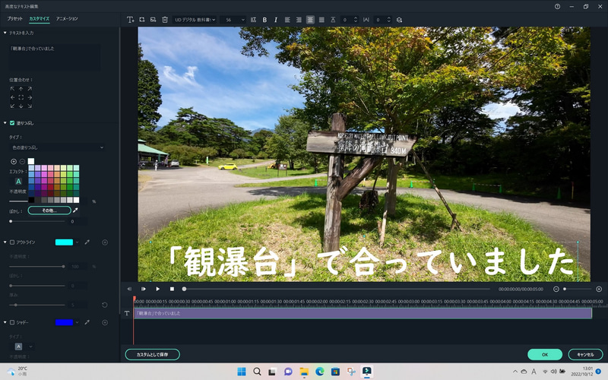Step forward one frame in preview
The image size is (608, 380).
(144, 289)
